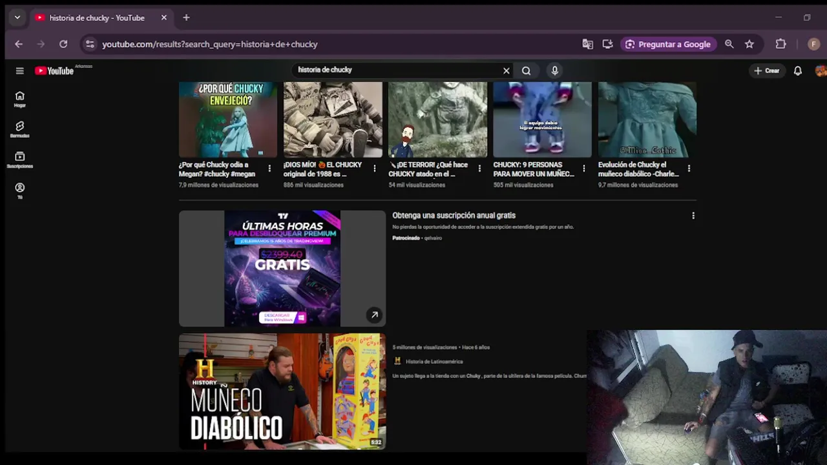The height and width of the screenshot is (465, 827).
Task: Open the MUÑECO DIABÓLICO History video thumbnail
Action: pyautogui.click(x=282, y=391)
